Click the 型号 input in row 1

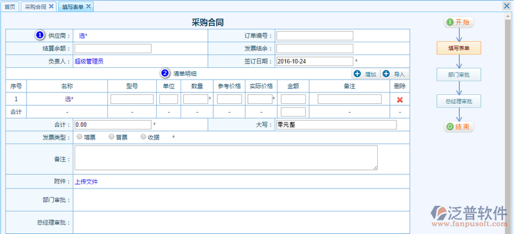tap(132, 99)
